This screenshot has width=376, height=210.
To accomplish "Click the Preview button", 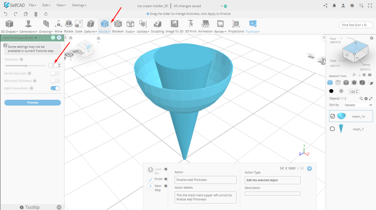I will 33,103.
